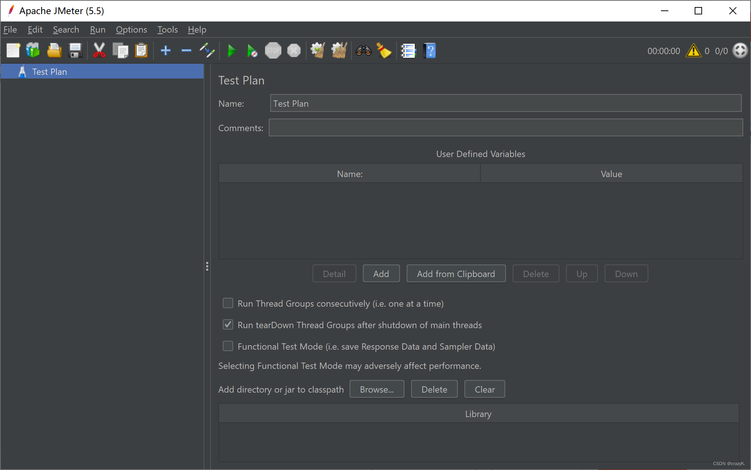
Task: Click Delete button under variables table
Action: click(x=536, y=274)
